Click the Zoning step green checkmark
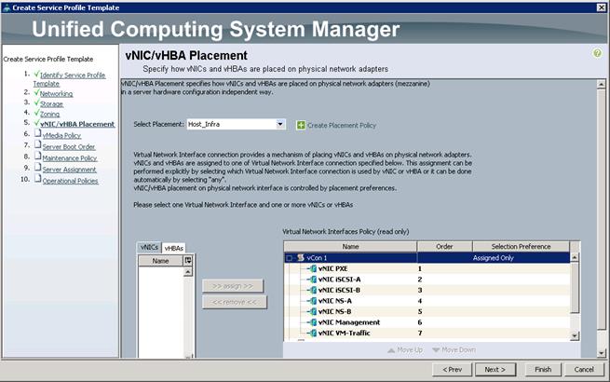Screen dimensions: 610x382 pyautogui.click(x=36, y=113)
